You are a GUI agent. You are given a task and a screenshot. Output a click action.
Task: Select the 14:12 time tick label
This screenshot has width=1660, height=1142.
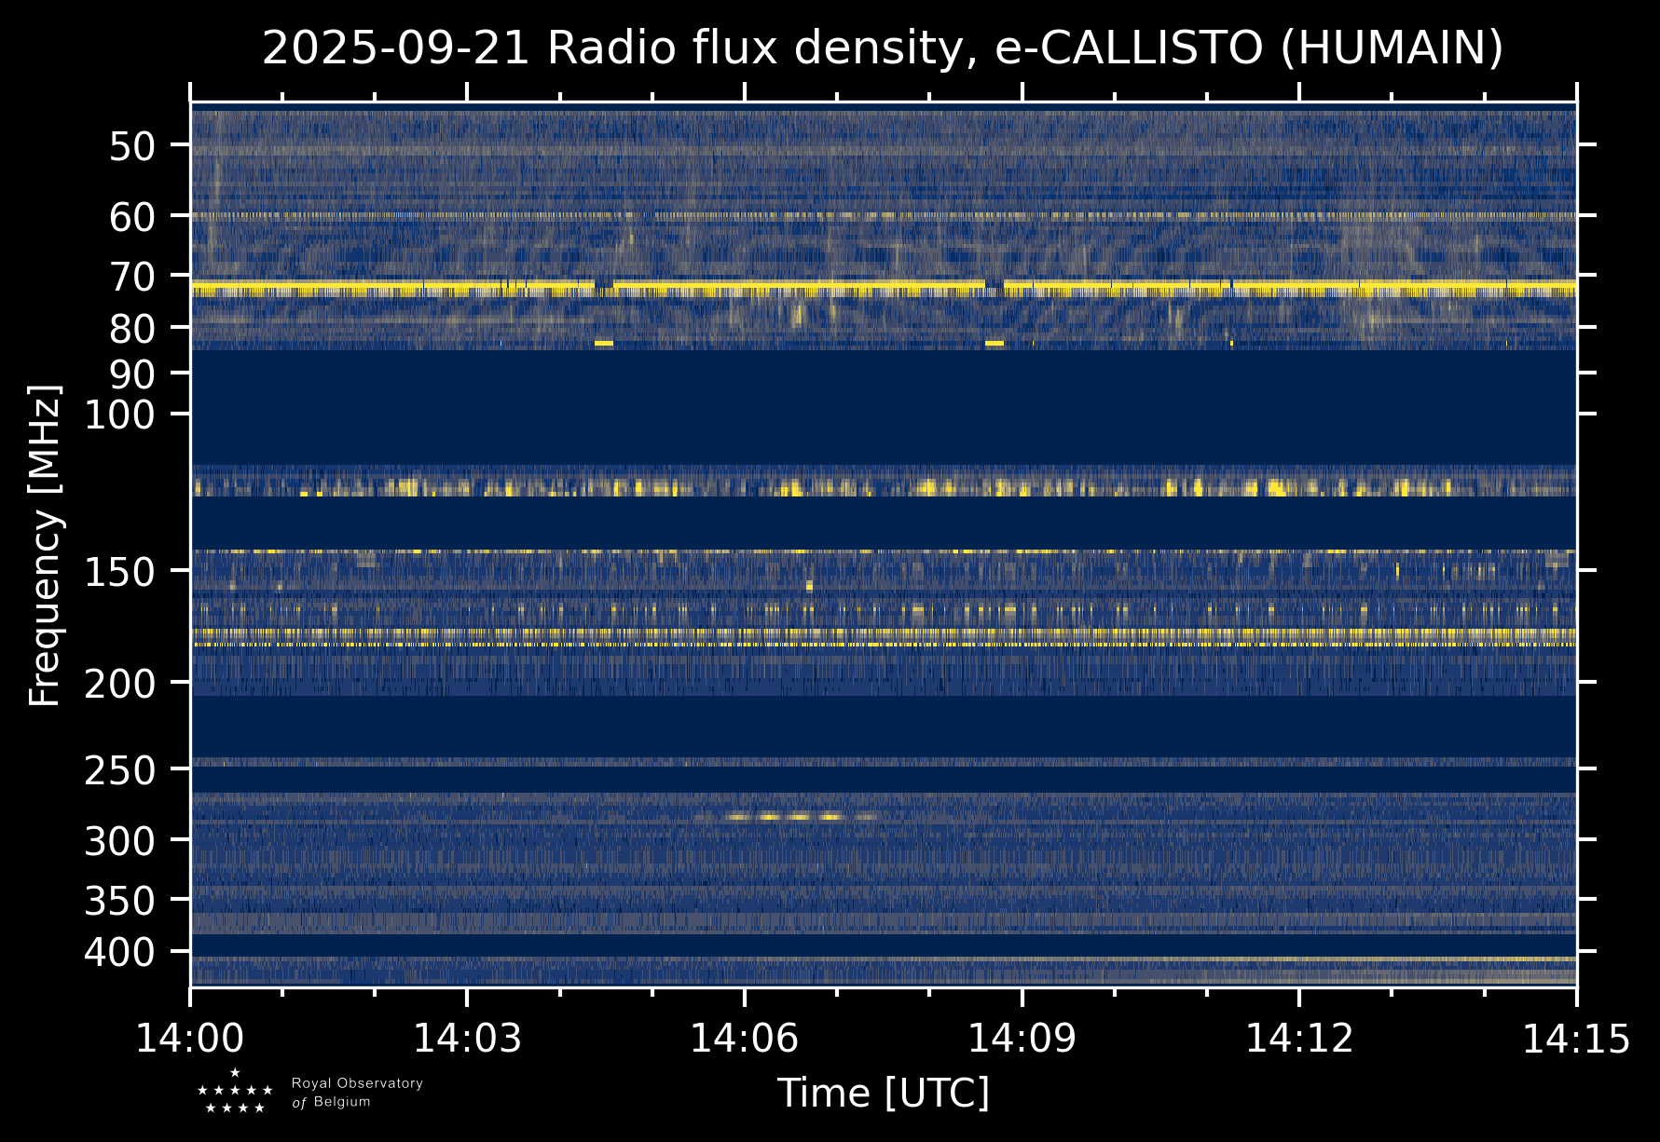pos(1298,1039)
